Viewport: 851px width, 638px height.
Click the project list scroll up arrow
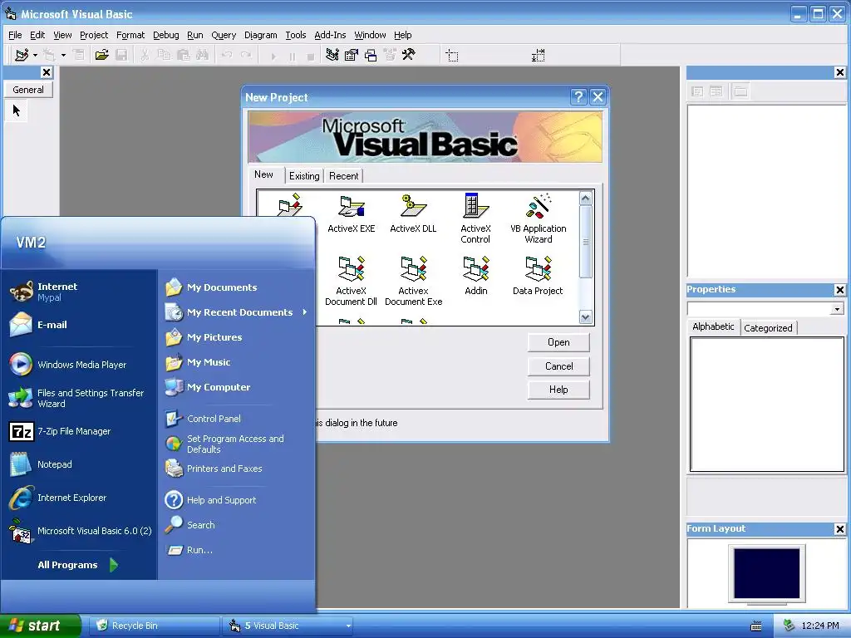(x=586, y=199)
